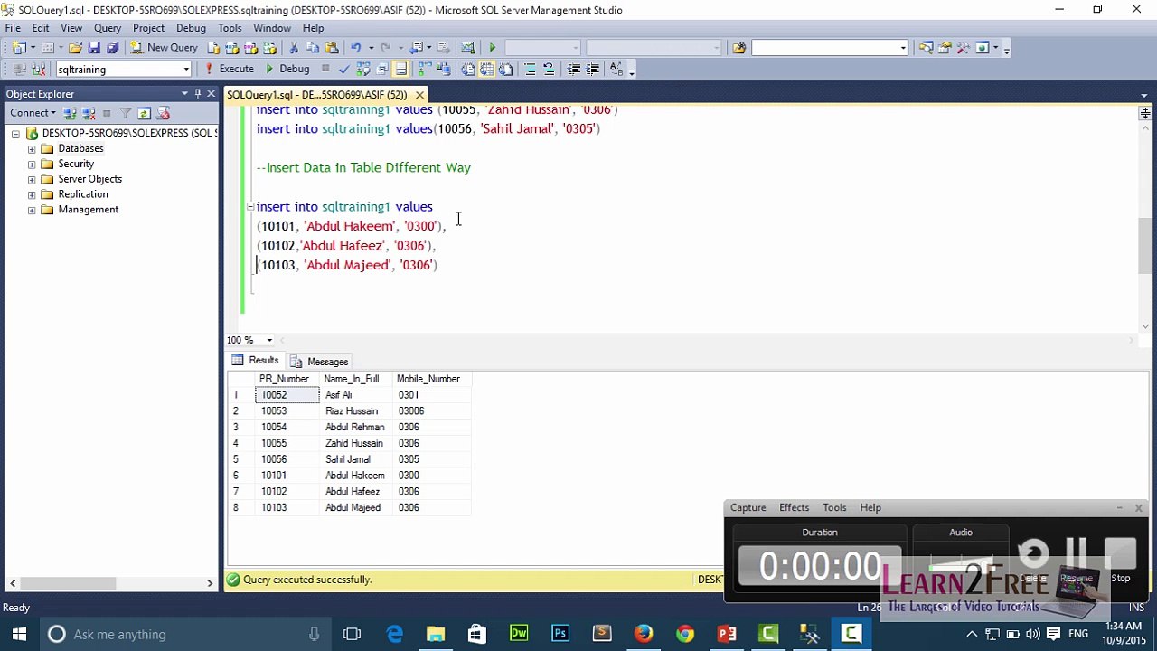
Task: Open the Capture menu in recorder window
Action: 748,507
